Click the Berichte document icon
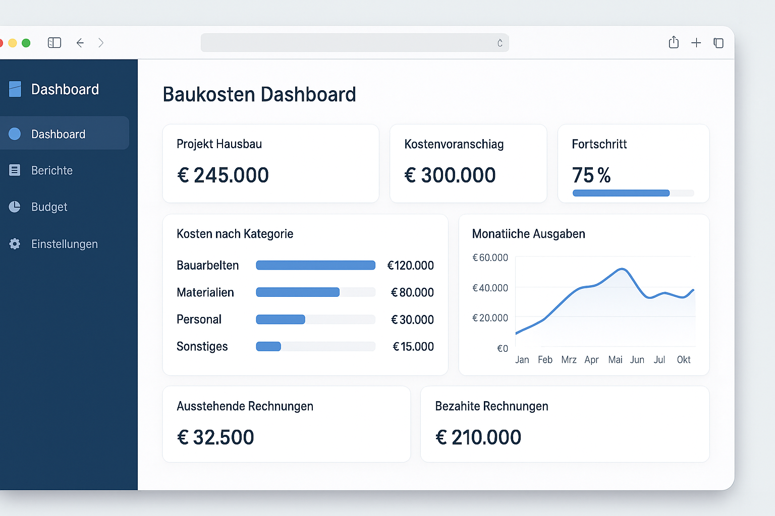This screenshot has width=775, height=516. [x=15, y=170]
